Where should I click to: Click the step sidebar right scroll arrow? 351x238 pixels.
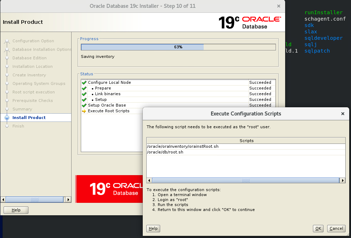point(68,199)
